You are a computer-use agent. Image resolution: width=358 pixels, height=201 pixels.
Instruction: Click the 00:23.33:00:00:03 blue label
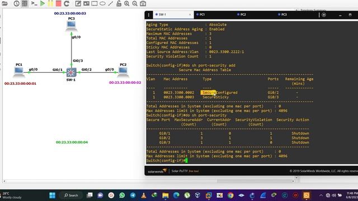click(x=70, y=13)
